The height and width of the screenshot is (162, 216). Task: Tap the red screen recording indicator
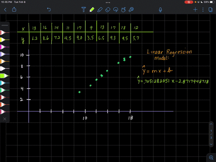(x=189, y=2)
